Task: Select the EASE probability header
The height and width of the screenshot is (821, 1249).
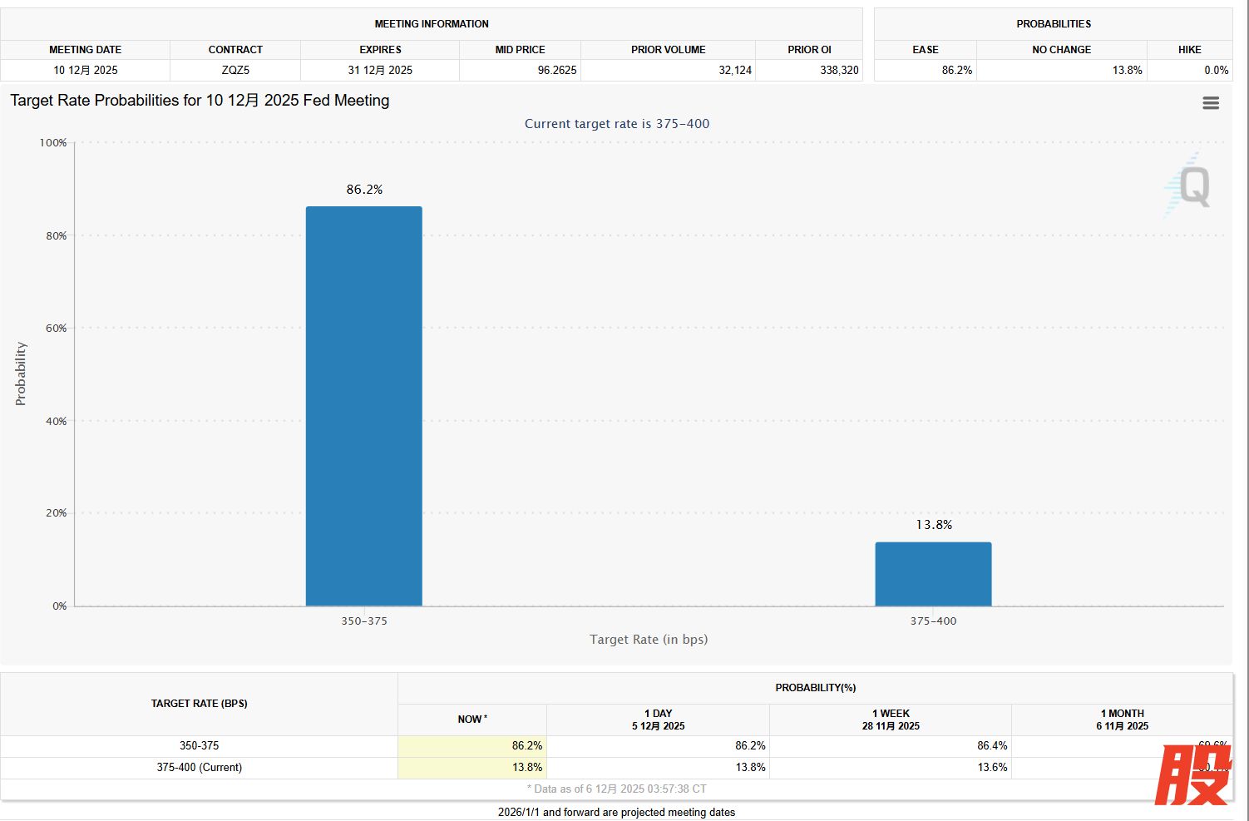Action: click(925, 50)
